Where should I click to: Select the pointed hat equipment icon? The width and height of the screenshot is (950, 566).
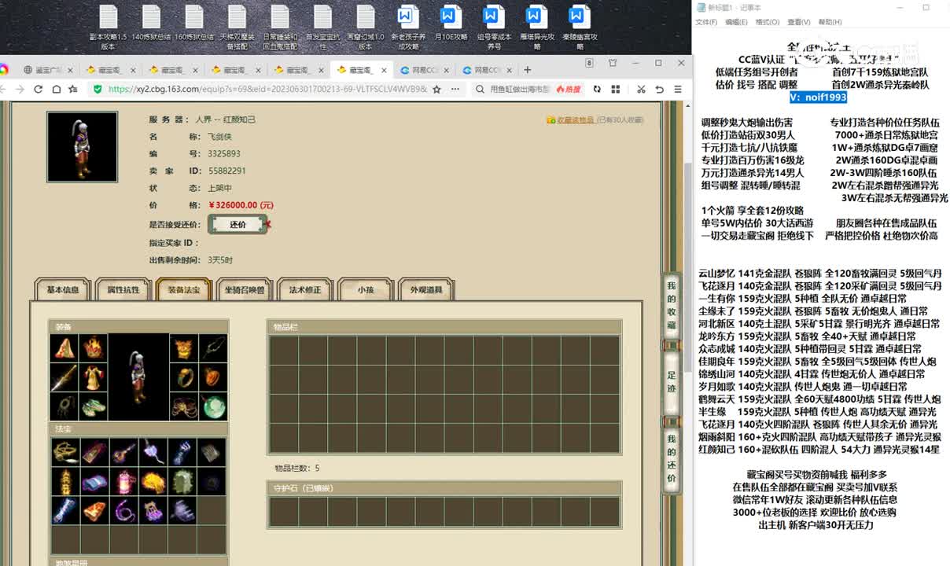(64, 347)
